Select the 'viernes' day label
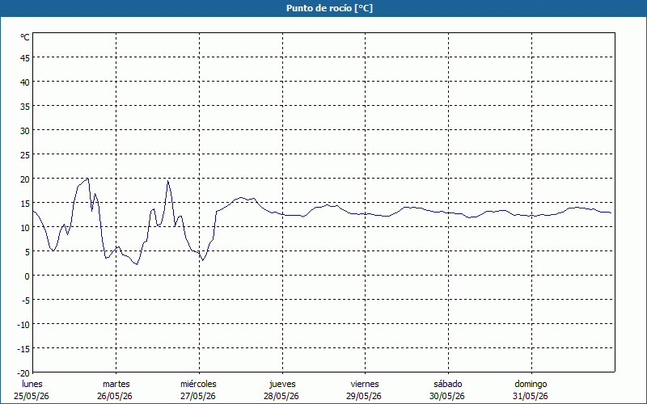 click(x=365, y=384)
